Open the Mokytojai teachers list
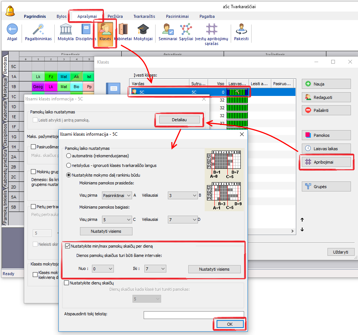 [x=143, y=30]
